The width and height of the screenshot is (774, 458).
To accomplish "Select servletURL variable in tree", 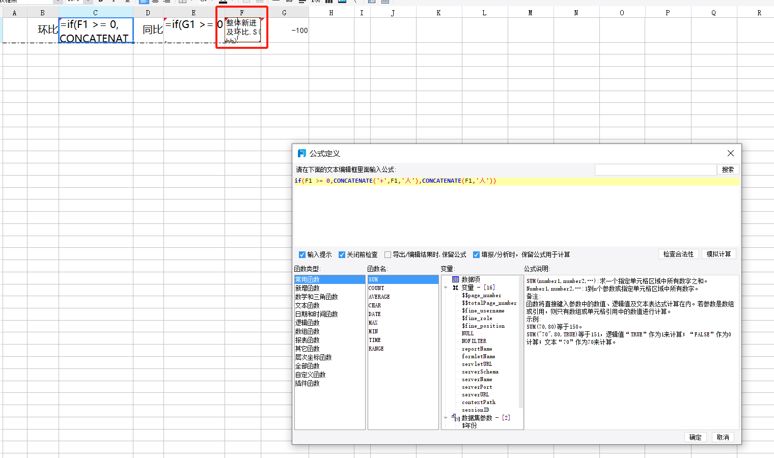I will [x=477, y=364].
